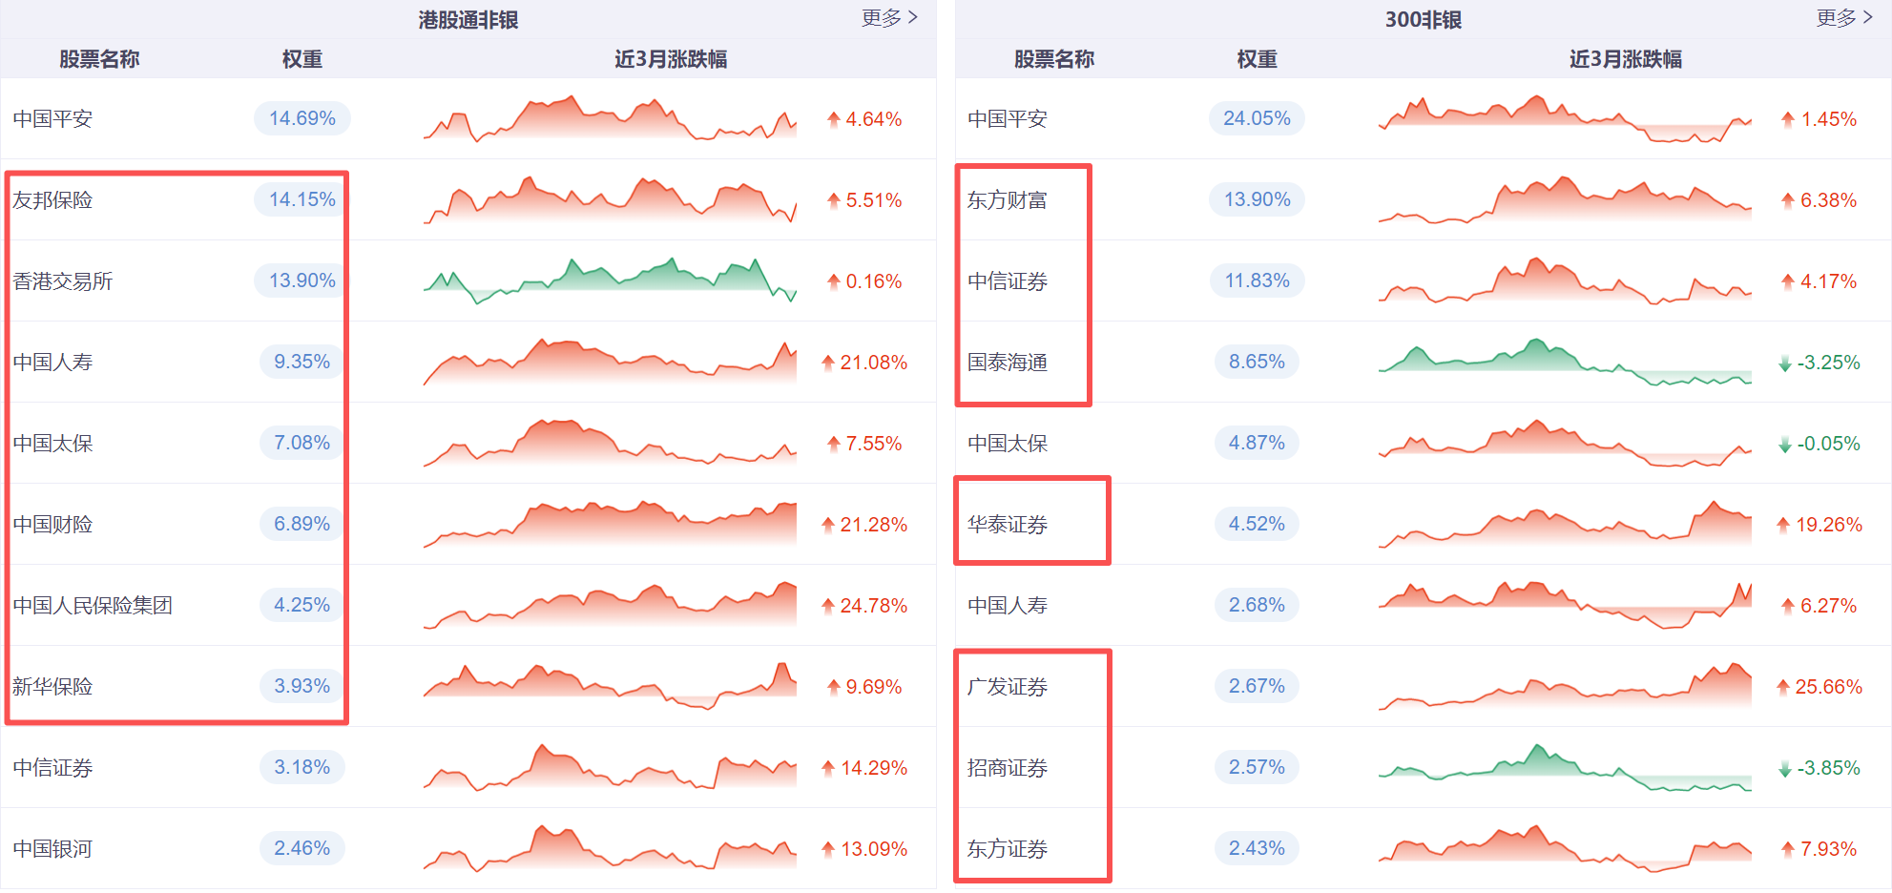Open 国泰海通 green trend sparkline
Screen dimensions: 1892x893
pyautogui.click(x=1565, y=362)
